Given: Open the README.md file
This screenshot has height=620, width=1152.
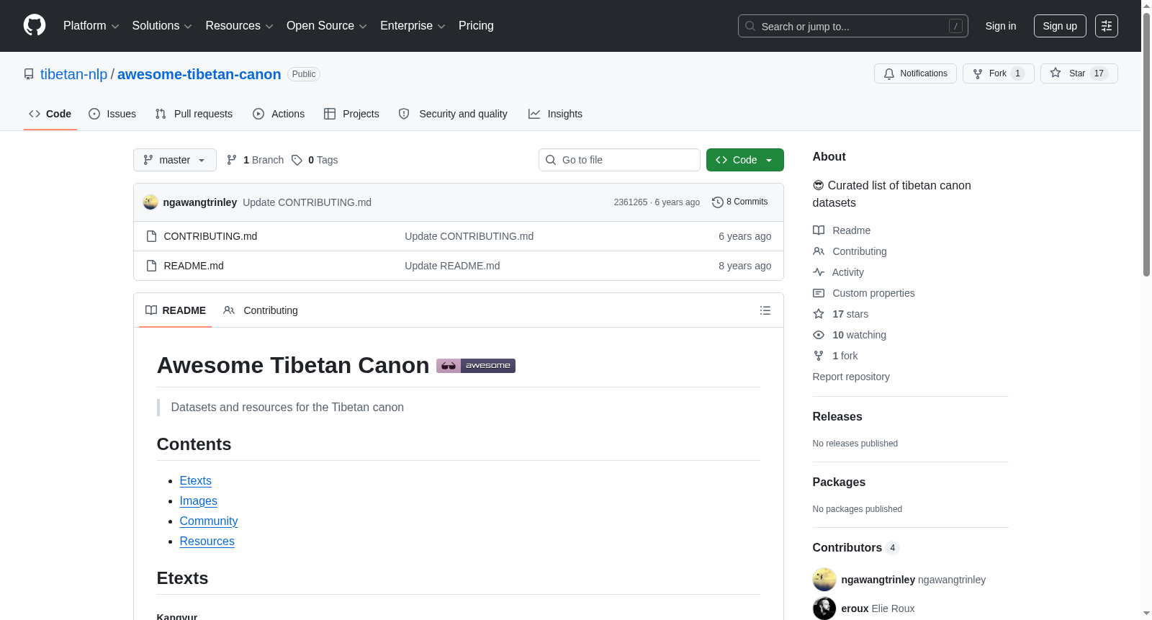Looking at the screenshot, I should click(194, 266).
